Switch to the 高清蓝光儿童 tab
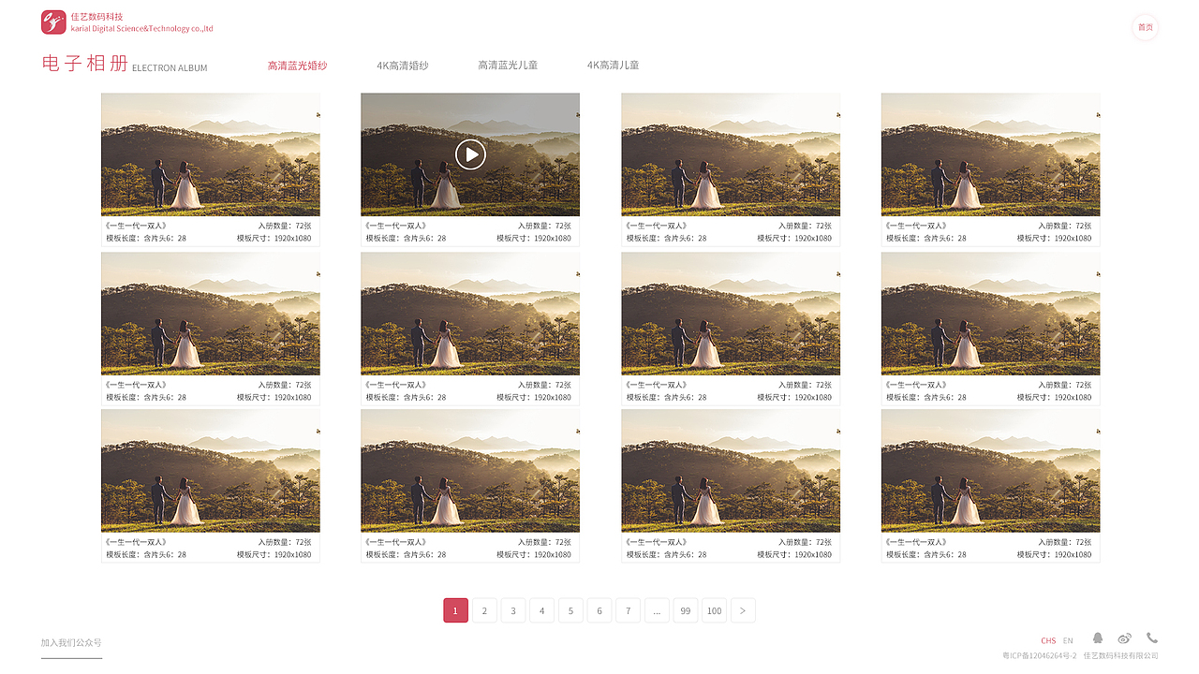The width and height of the screenshot is (1199, 674). (508, 66)
